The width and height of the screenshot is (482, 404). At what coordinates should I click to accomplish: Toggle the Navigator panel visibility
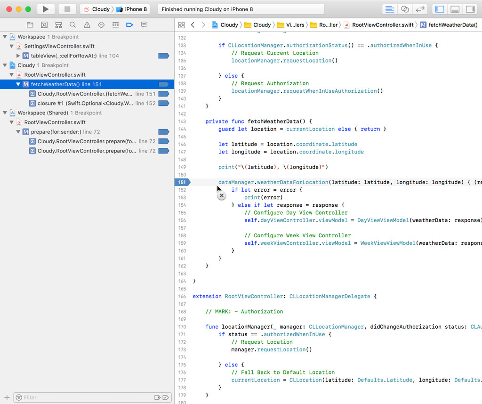coord(440,9)
